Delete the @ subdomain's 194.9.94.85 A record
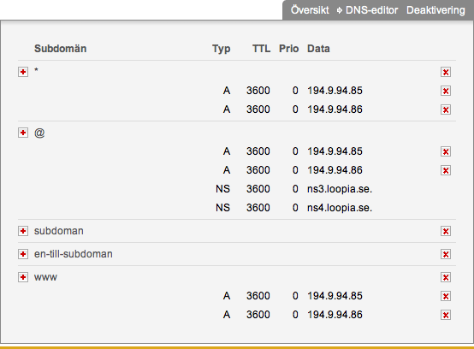Screen dimensions: 474x349 pyautogui.click(x=446, y=151)
